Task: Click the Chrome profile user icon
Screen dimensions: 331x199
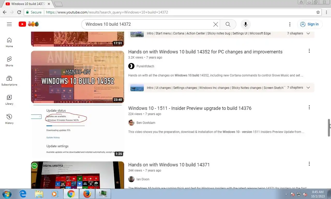Action: point(301,2)
